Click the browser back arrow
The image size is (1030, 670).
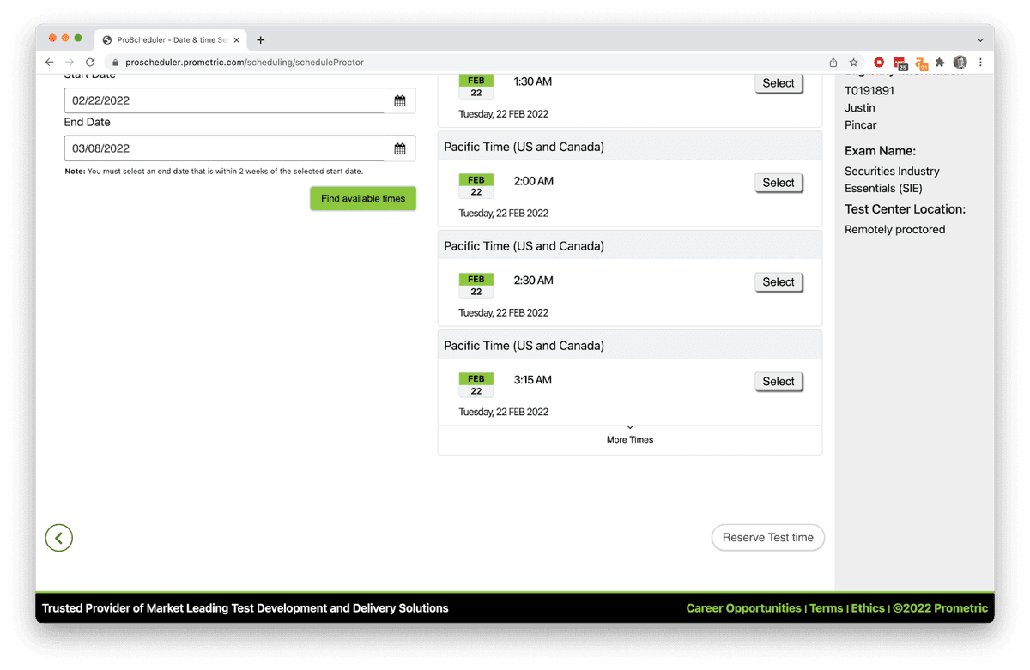coord(50,63)
